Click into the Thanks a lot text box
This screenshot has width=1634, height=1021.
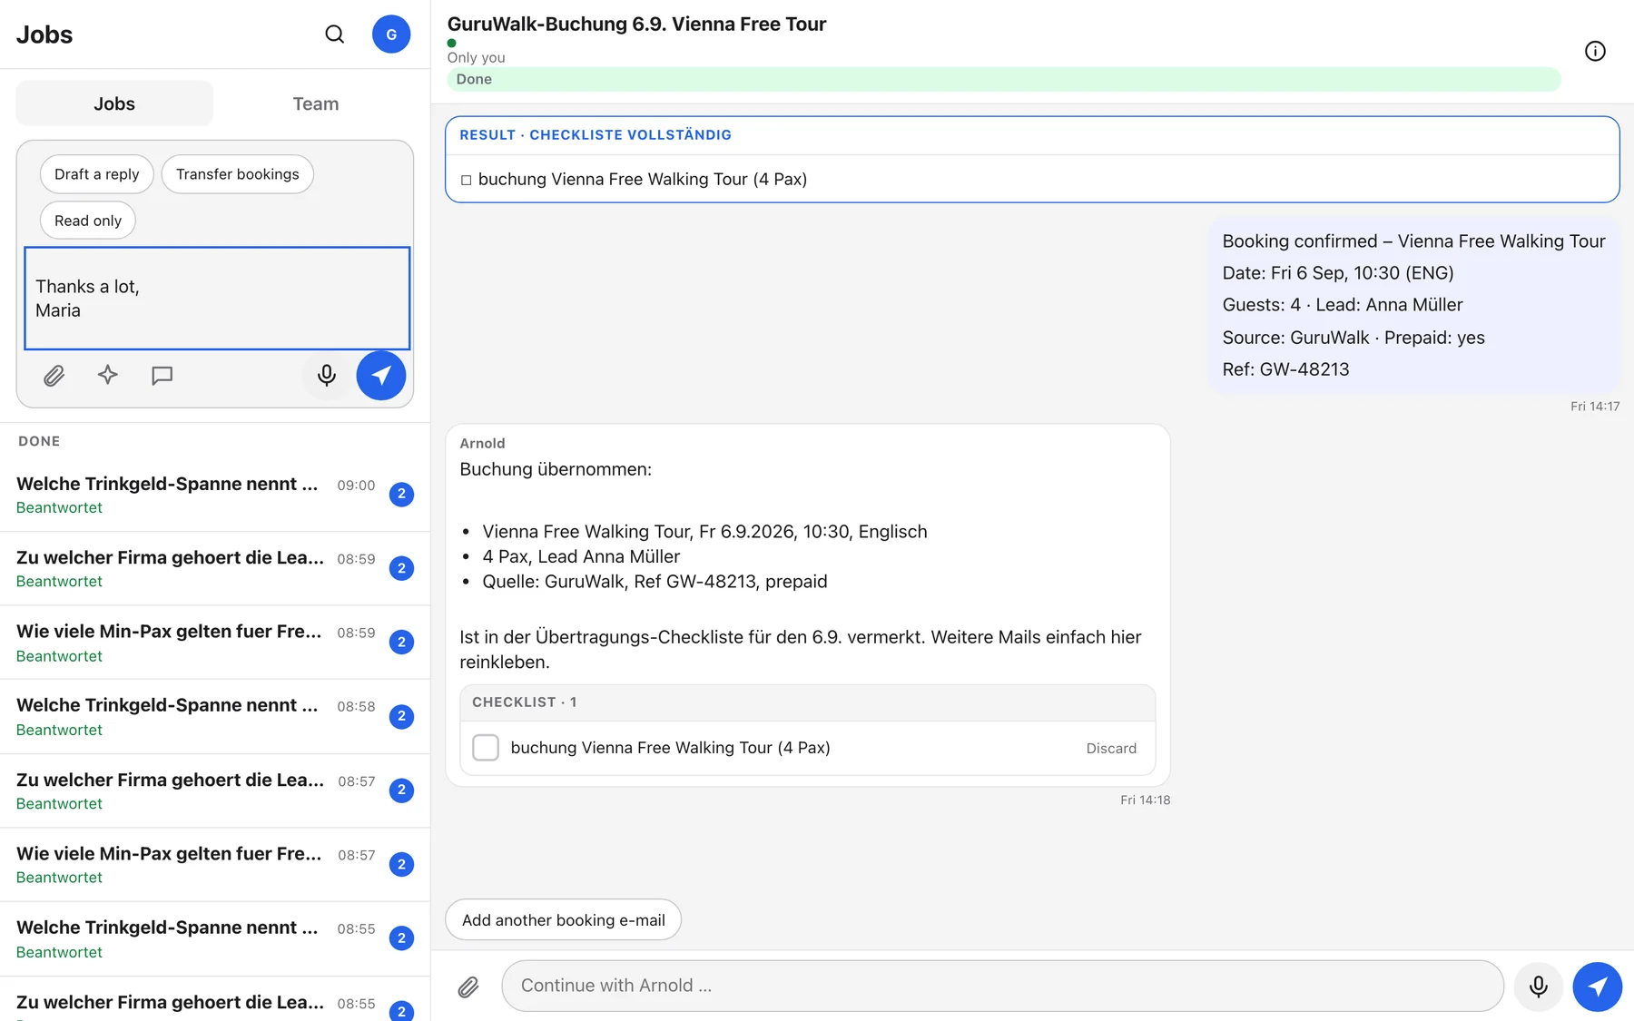tap(217, 299)
